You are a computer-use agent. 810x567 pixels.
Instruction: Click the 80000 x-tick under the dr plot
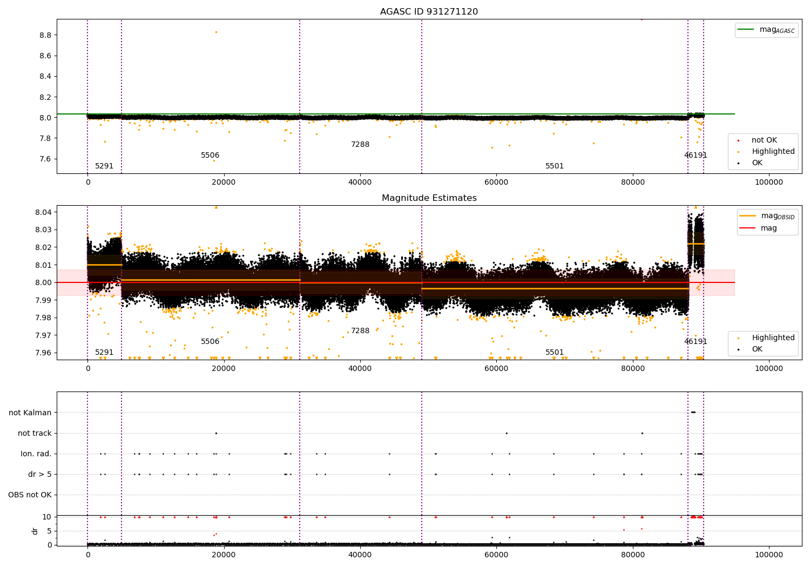pyautogui.click(x=632, y=554)
